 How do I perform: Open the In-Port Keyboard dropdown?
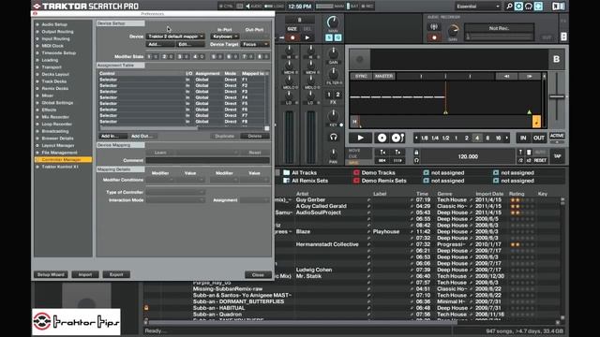click(225, 37)
